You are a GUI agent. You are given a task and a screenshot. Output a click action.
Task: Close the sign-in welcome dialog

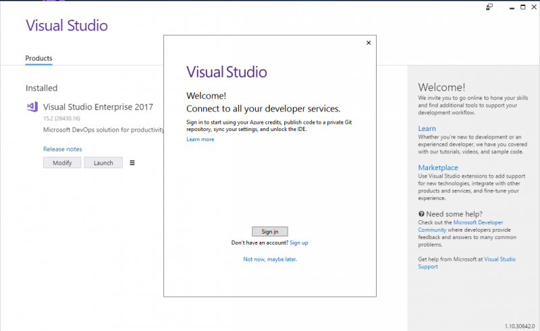point(369,43)
